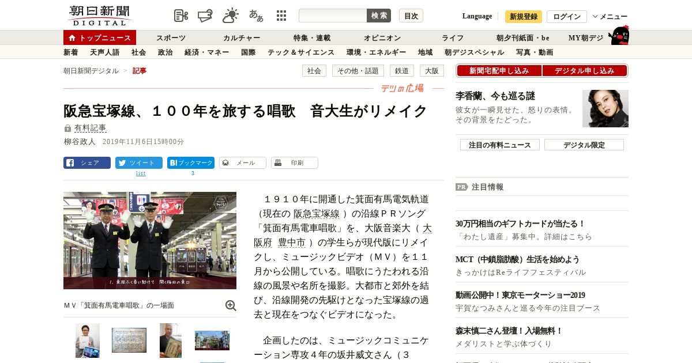Image resolution: width=692 pixels, height=363 pixels.
Task: Select 社会 in sub navigation
Action: (139, 52)
